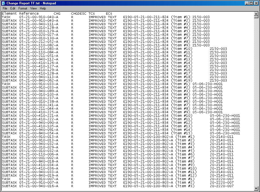The height and width of the screenshot is (192, 260).
Task: Click reference 05-21-00-010-128-A
Action: [39, 28]
